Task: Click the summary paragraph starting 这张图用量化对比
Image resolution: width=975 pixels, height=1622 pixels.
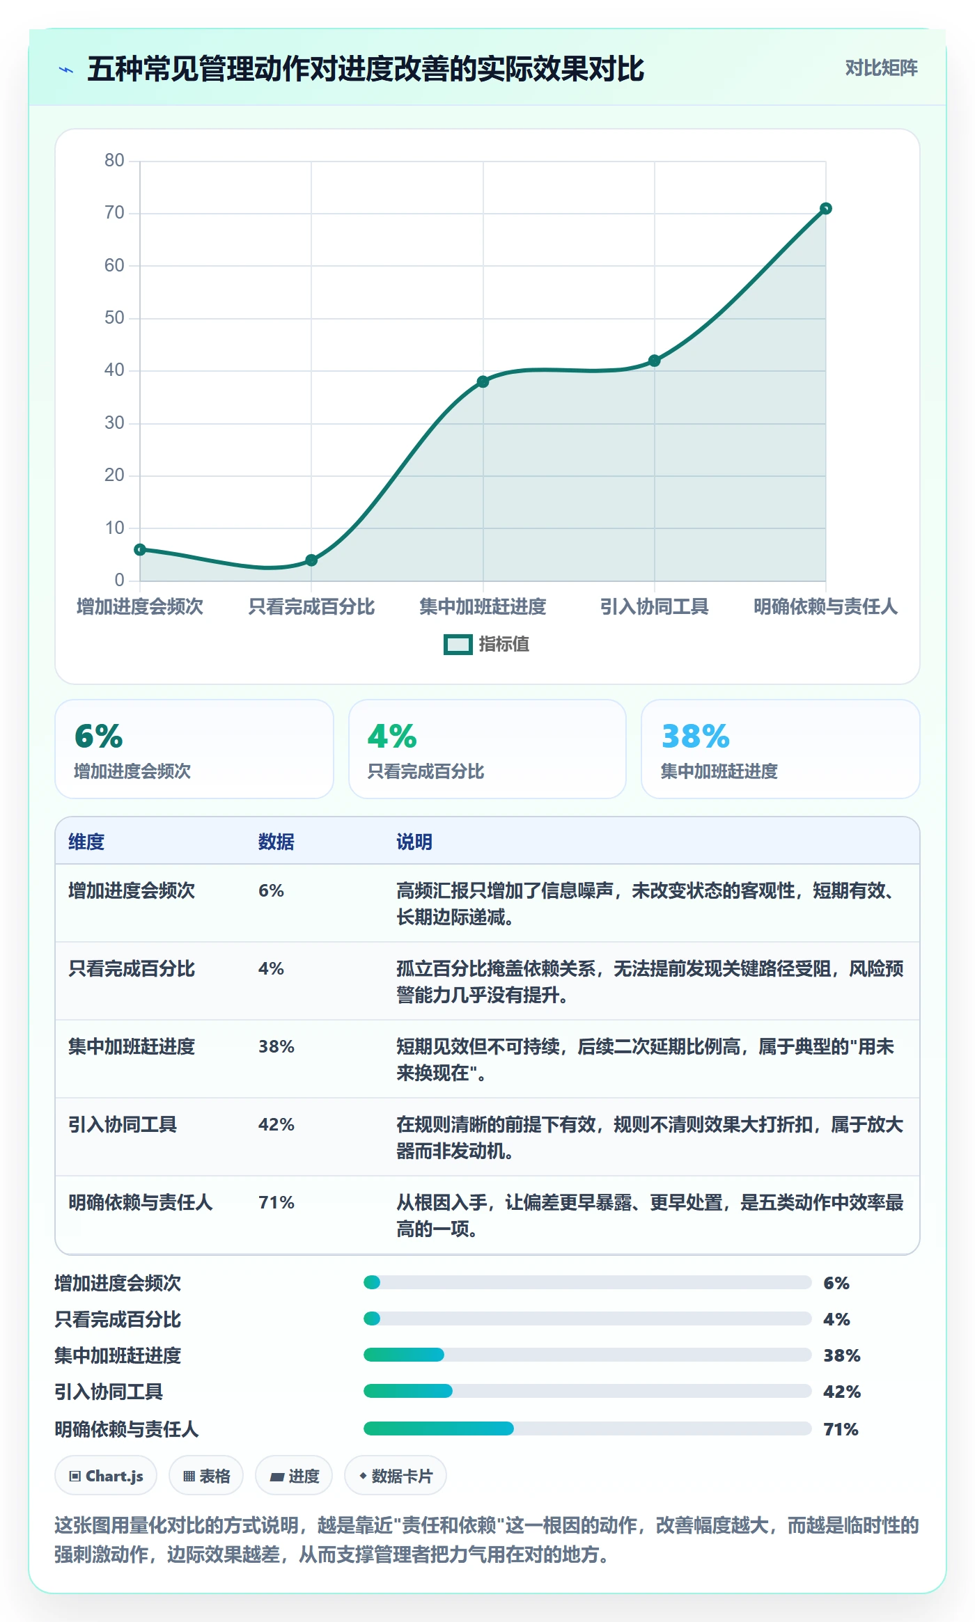Action: [x=487, y=1540]
